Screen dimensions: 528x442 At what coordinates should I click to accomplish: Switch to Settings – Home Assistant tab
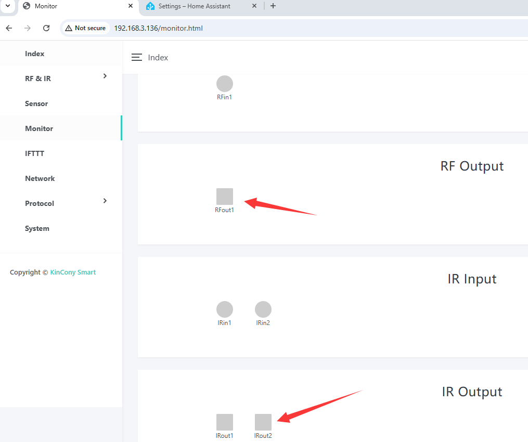(195, 6)
